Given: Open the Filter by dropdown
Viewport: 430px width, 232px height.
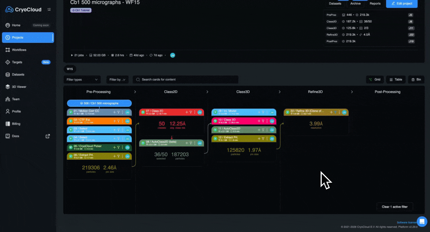Looking at the screenshot, I should (x=118, y=80).
